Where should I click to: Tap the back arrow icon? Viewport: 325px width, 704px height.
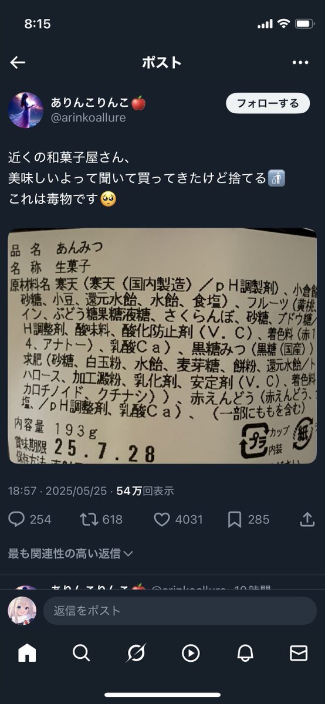click(18, 63)
